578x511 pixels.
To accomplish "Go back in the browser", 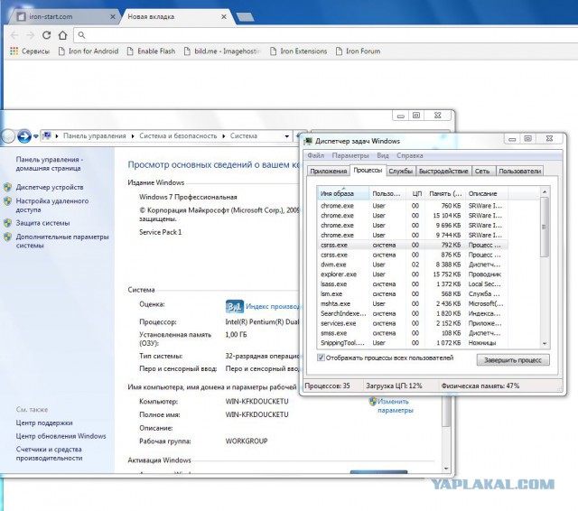I will 14,35.
